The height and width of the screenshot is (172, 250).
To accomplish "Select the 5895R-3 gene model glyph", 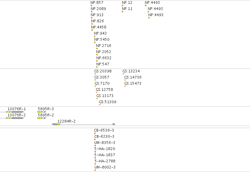I will pos(42,112).
